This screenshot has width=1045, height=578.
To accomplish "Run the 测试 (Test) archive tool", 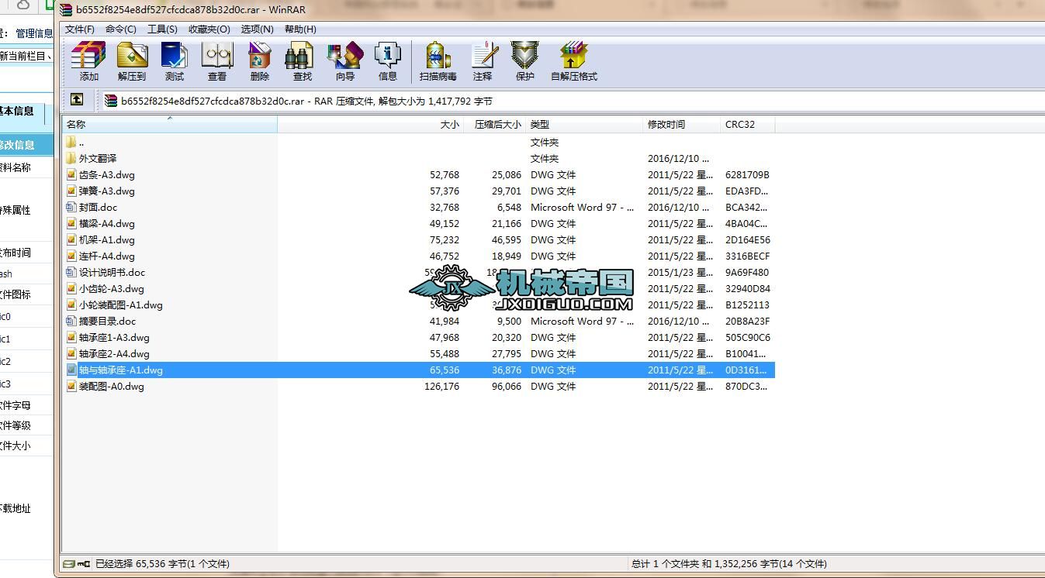I will [x=175, y=56].
